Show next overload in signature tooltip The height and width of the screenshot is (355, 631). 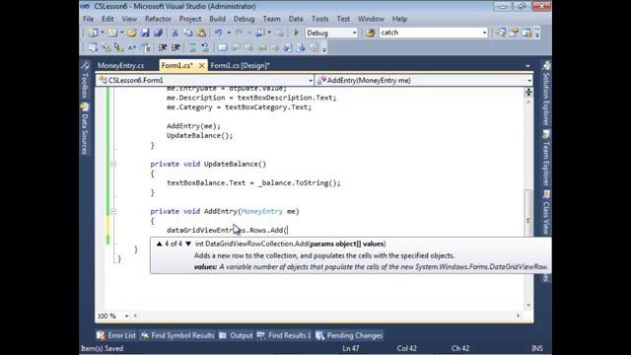coord(188,244)
